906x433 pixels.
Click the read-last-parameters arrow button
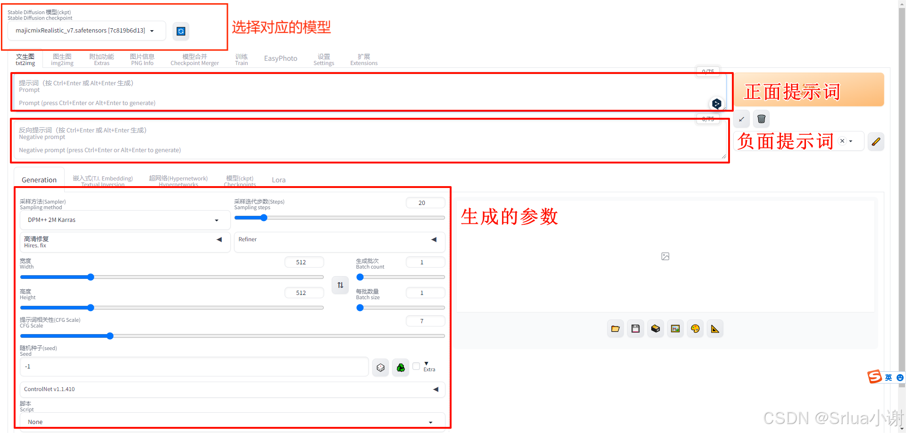point(741,119)
